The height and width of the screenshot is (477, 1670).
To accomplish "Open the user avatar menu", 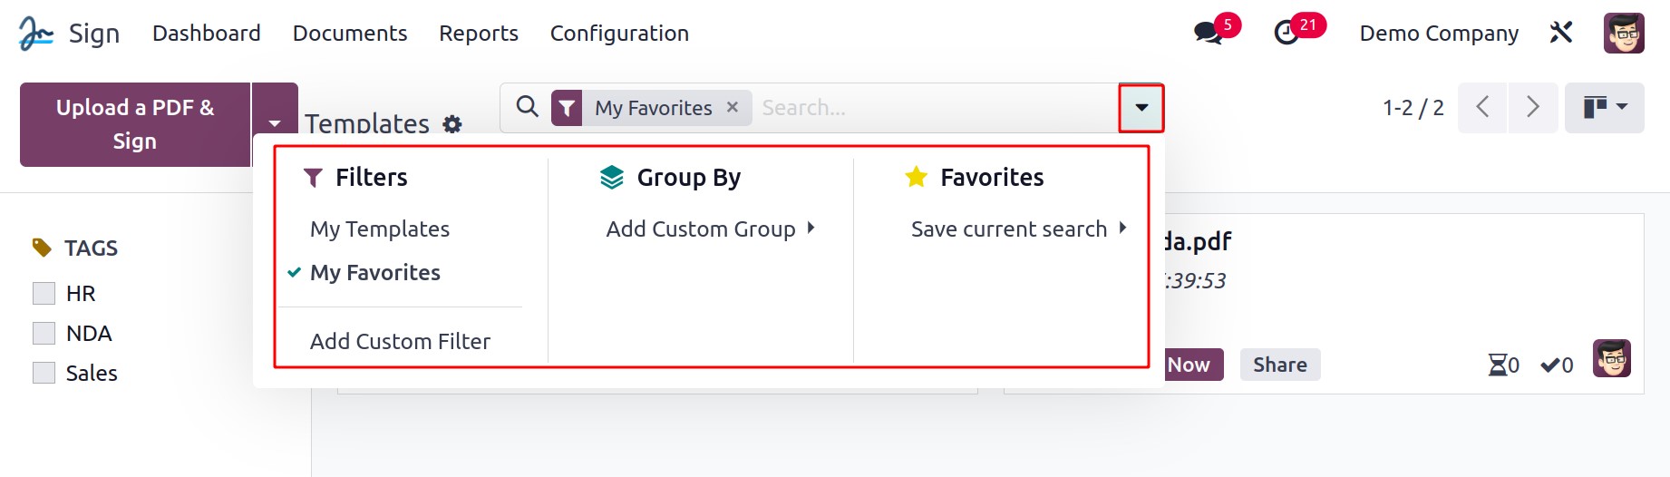I will tap(1624, 34).
